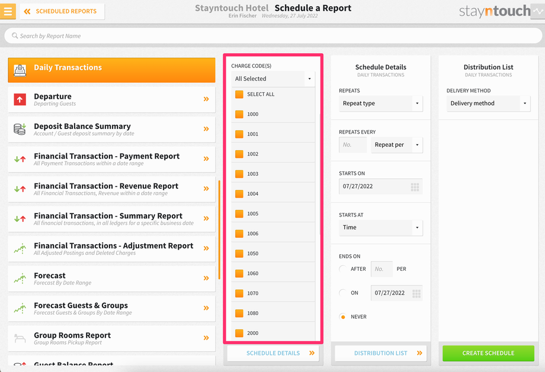The height and width of the screenshot is (372, 545).
Task: Click the Group Rooms Report bed icon
Action: (x=20, y=338)
